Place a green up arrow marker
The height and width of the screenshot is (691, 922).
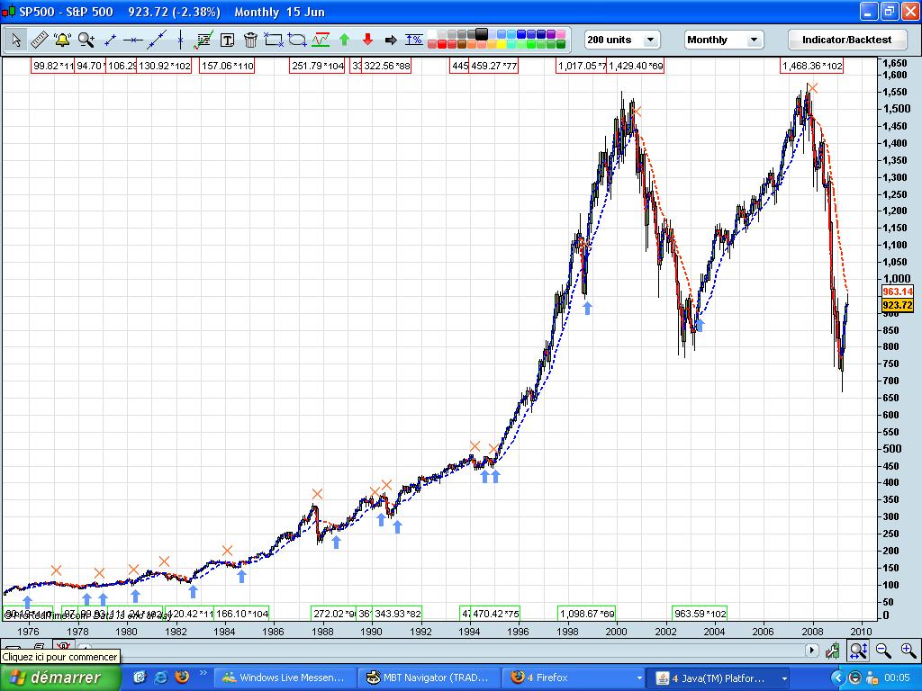(x=345, y=40)
